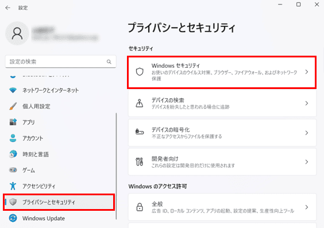Click the accessibility figure icon

(13, 186)
